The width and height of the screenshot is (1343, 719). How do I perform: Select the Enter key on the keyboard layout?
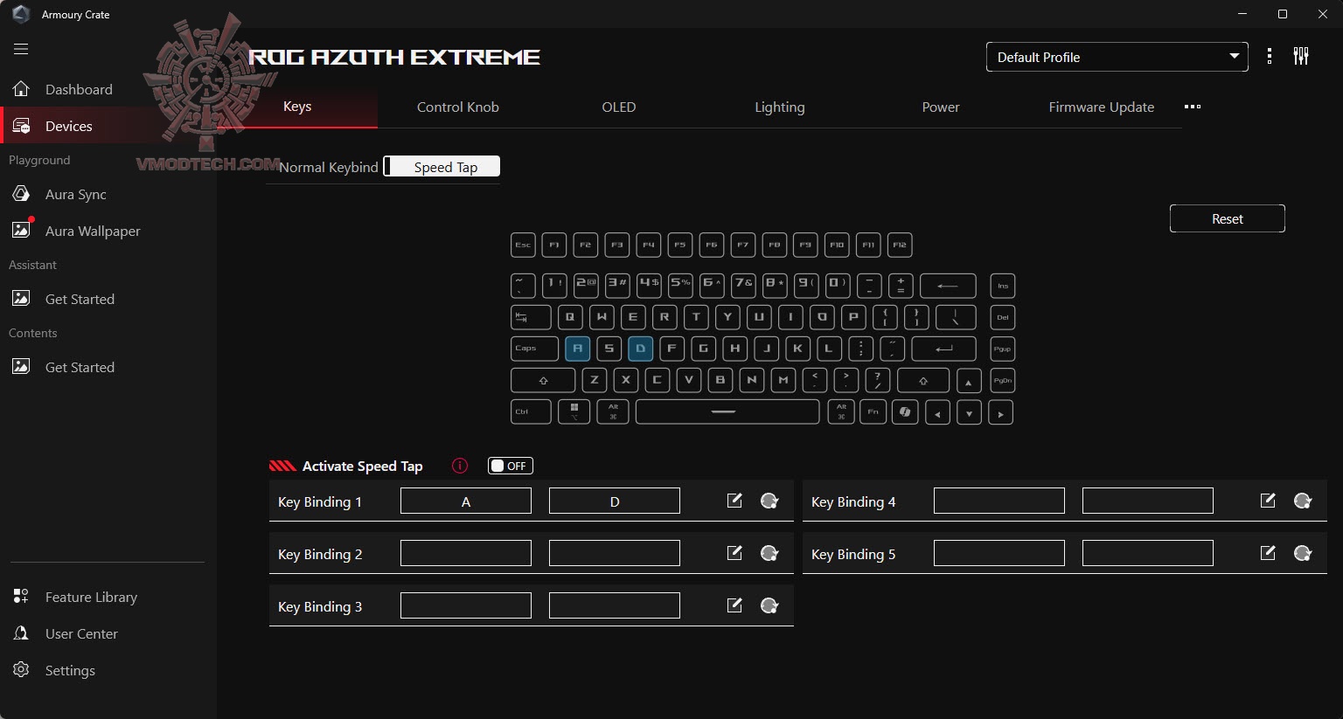[x=944, y=349]
